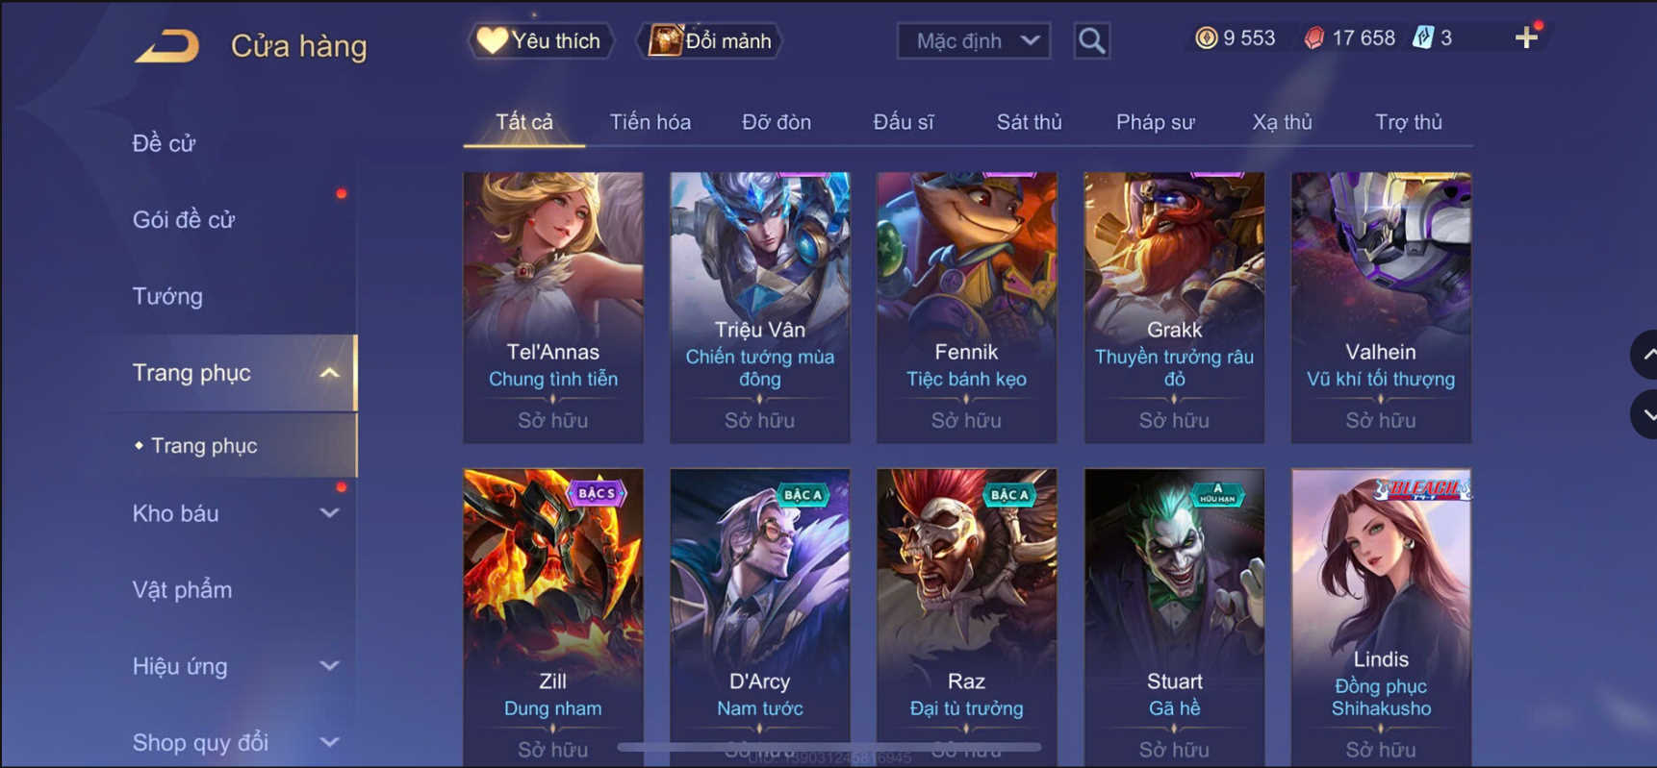1657x768 pixels.
Task: Open the search magnifier icon
Action: tap(1091, 40)
